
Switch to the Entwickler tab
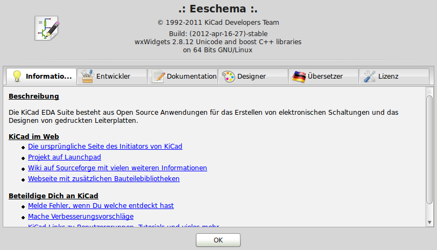point(112,77)
